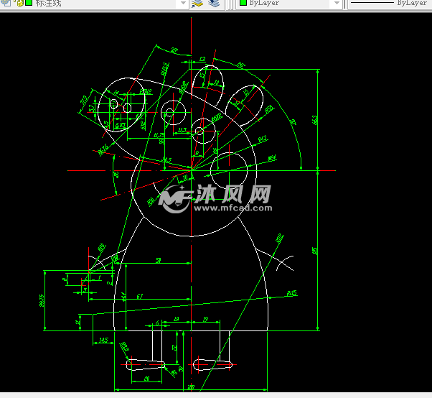Select the 14.5 dimension text
The height and width of the screenshot is (398, 432).
103,340
